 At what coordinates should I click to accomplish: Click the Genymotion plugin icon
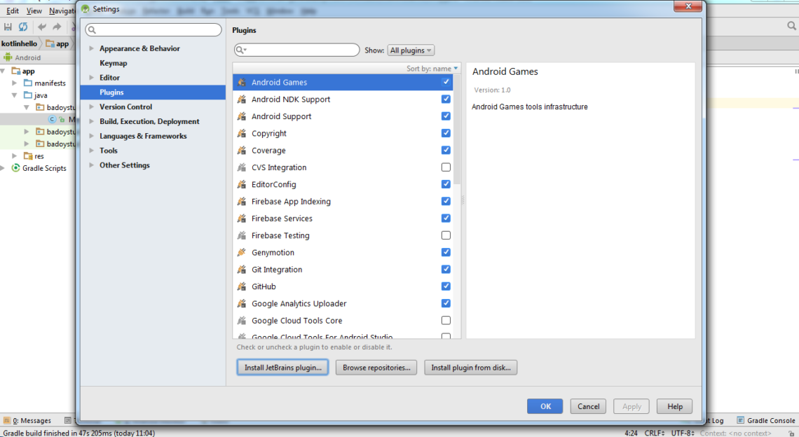tap(242, 253)
